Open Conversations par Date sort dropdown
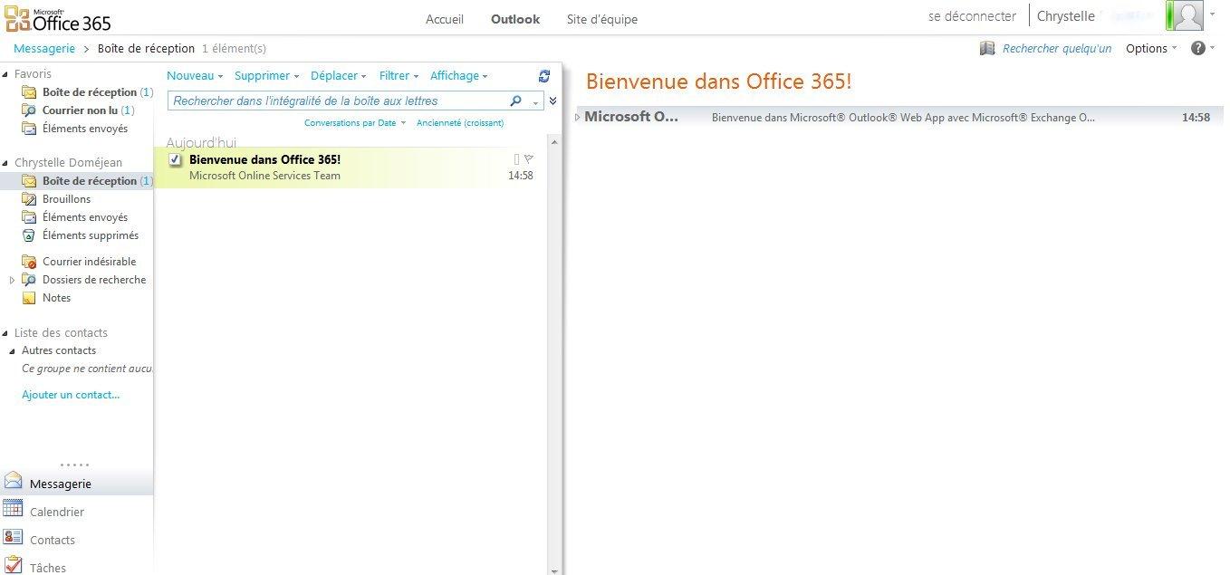The height and width of the screenshot is (575, 1230). 355,122
